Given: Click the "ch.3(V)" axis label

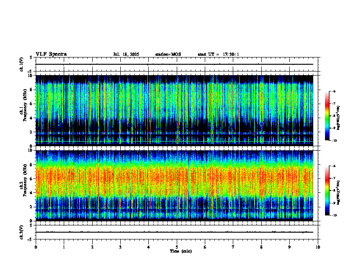Looking at the screenshot, I should [22, 232].
